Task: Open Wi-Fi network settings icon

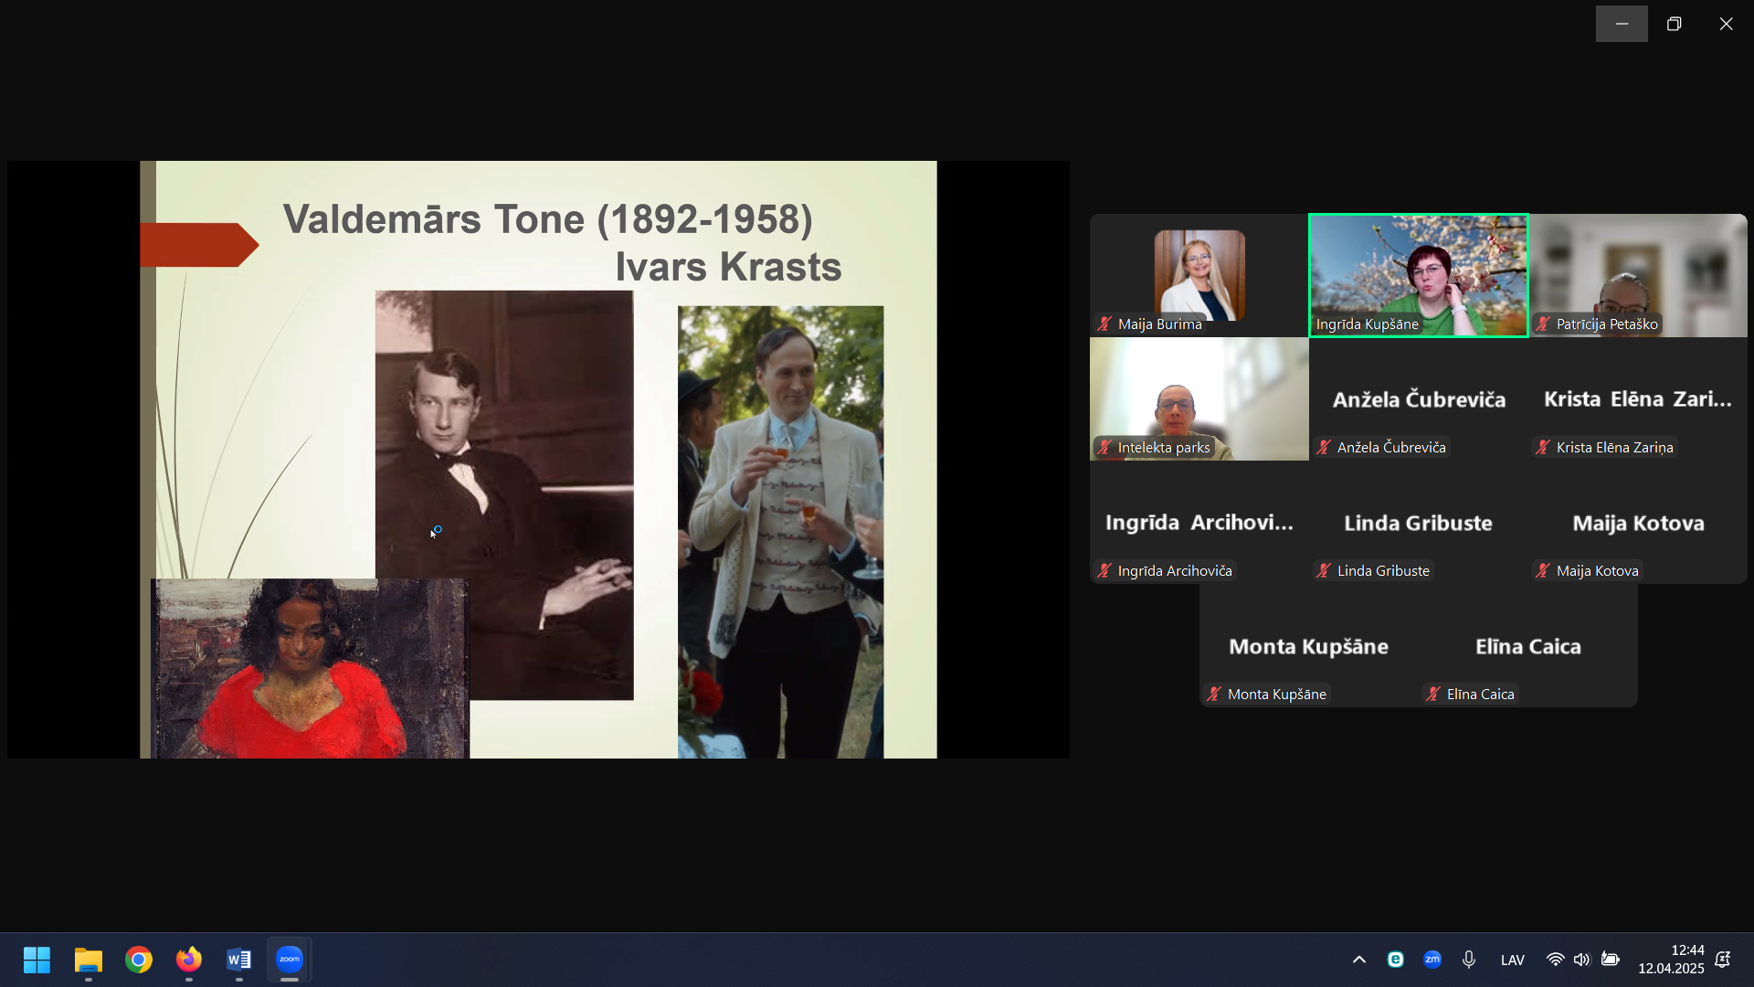Action: click(1555, 960)
